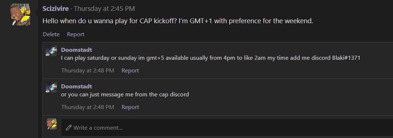Click the 2:48 PM timestamp under the Blaki#1371 comment
393x138 pixels.
pos(88,71)
